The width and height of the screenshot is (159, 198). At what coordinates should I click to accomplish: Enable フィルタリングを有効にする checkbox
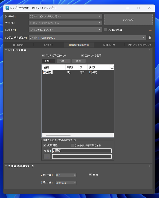point(72,145)
